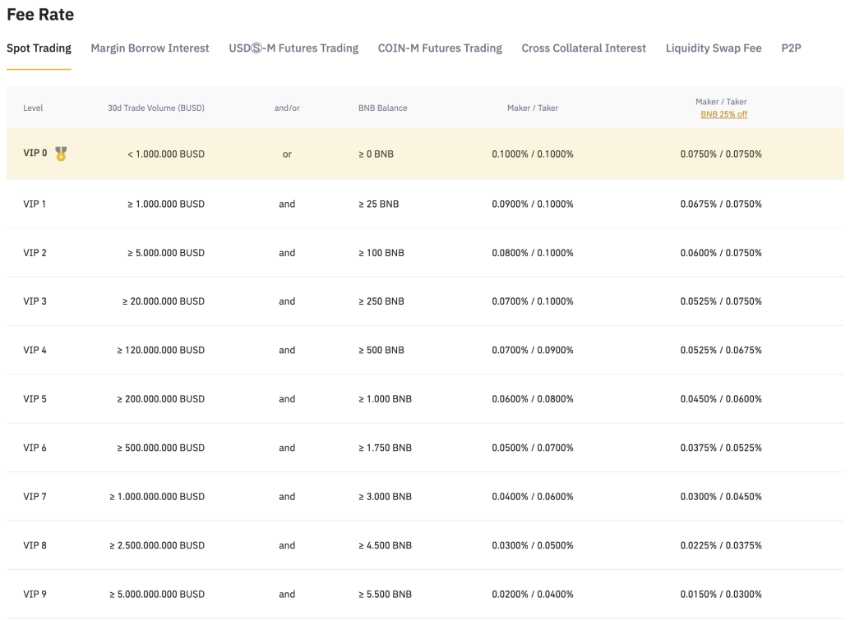Click the ≥ 500 BNB balance cell

381,351
